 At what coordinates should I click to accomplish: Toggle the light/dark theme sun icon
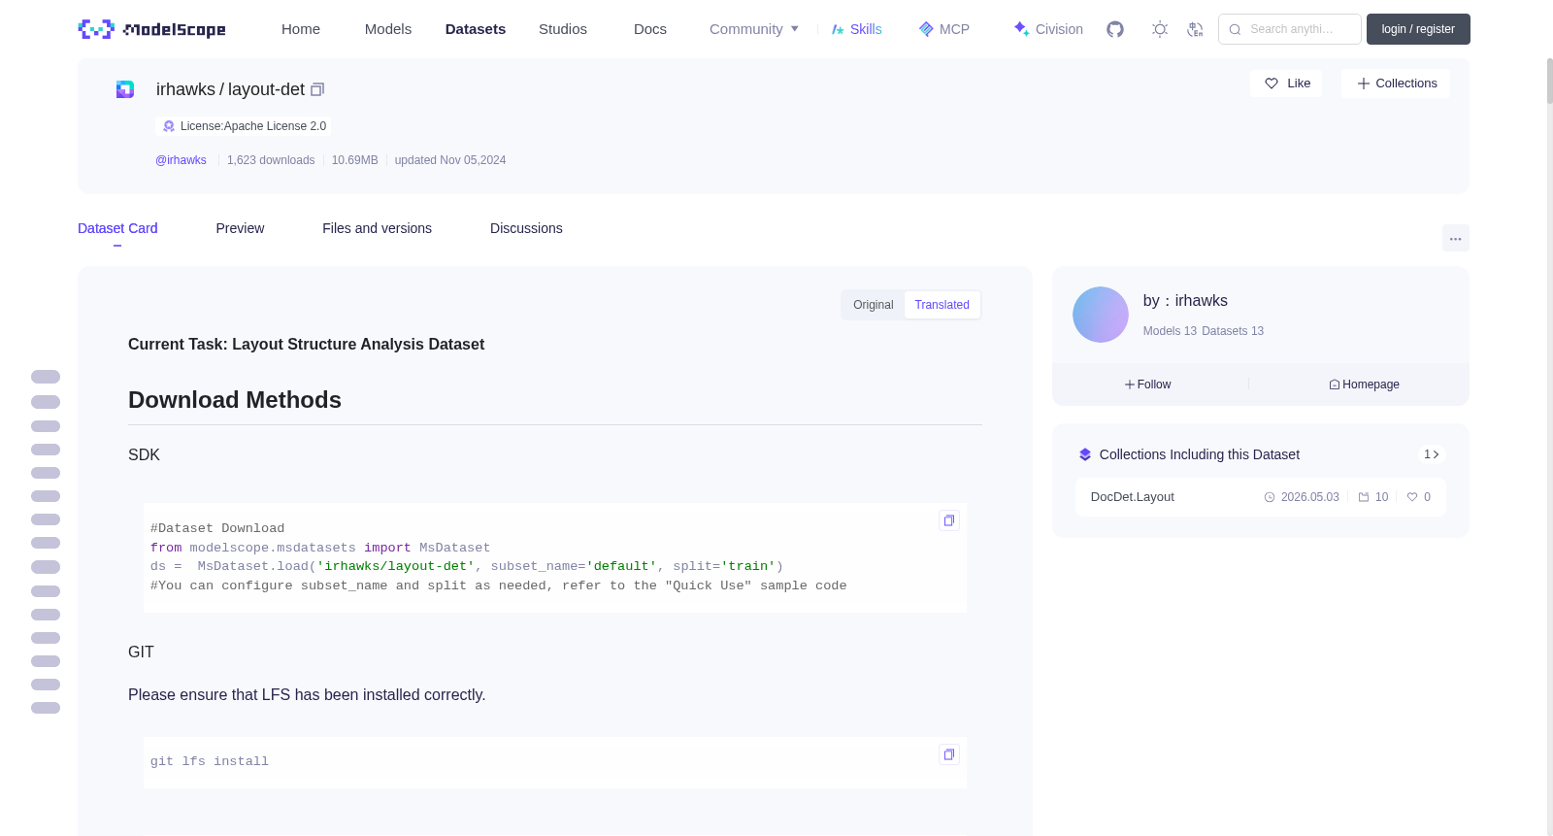1160,29
